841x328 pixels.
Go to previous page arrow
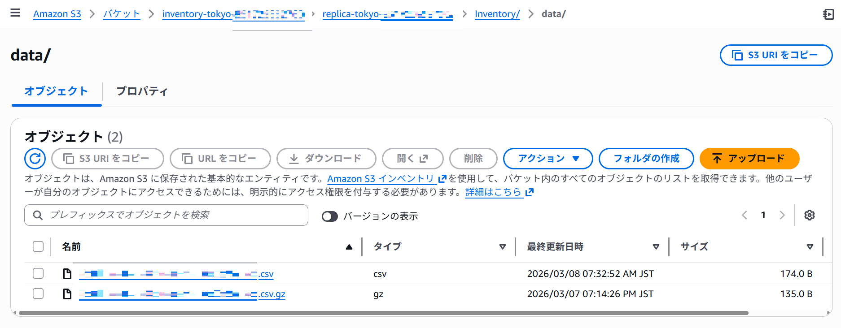click(x=745, y=215)
